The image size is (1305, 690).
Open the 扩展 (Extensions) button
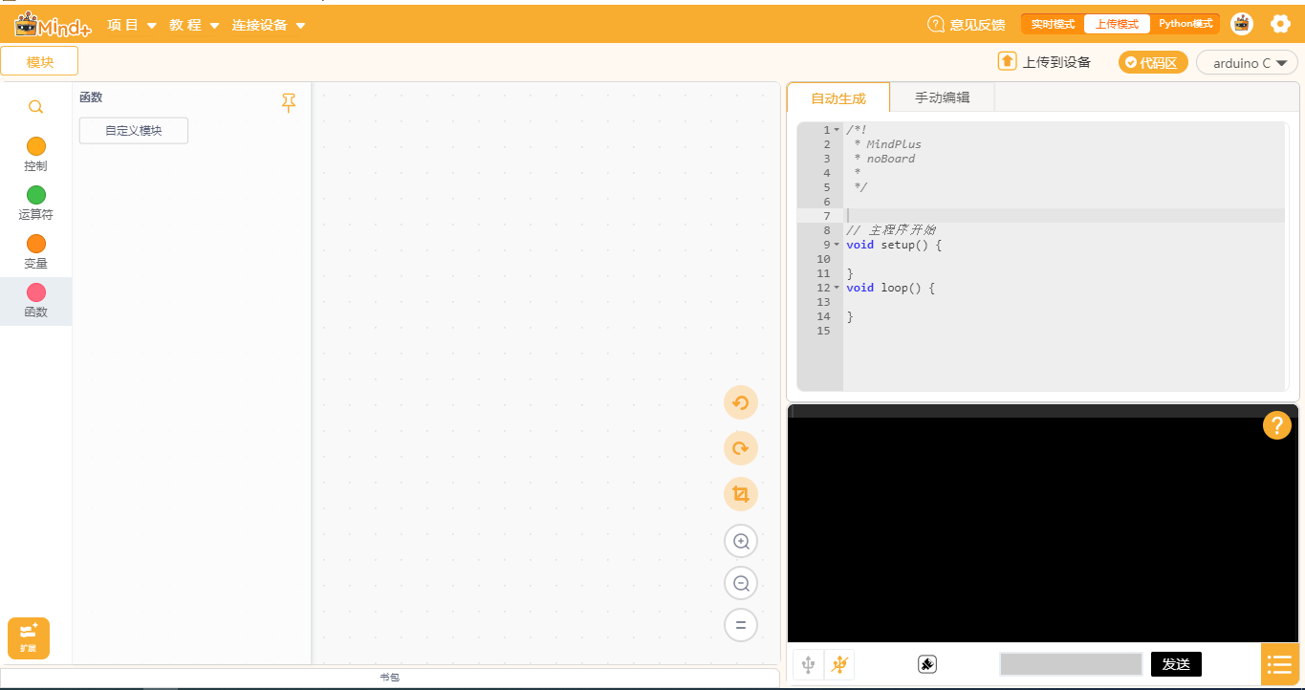(29, 638)
